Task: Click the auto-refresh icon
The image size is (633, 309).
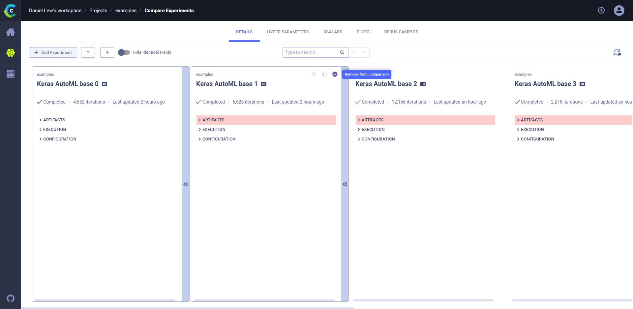Action: 617,52
